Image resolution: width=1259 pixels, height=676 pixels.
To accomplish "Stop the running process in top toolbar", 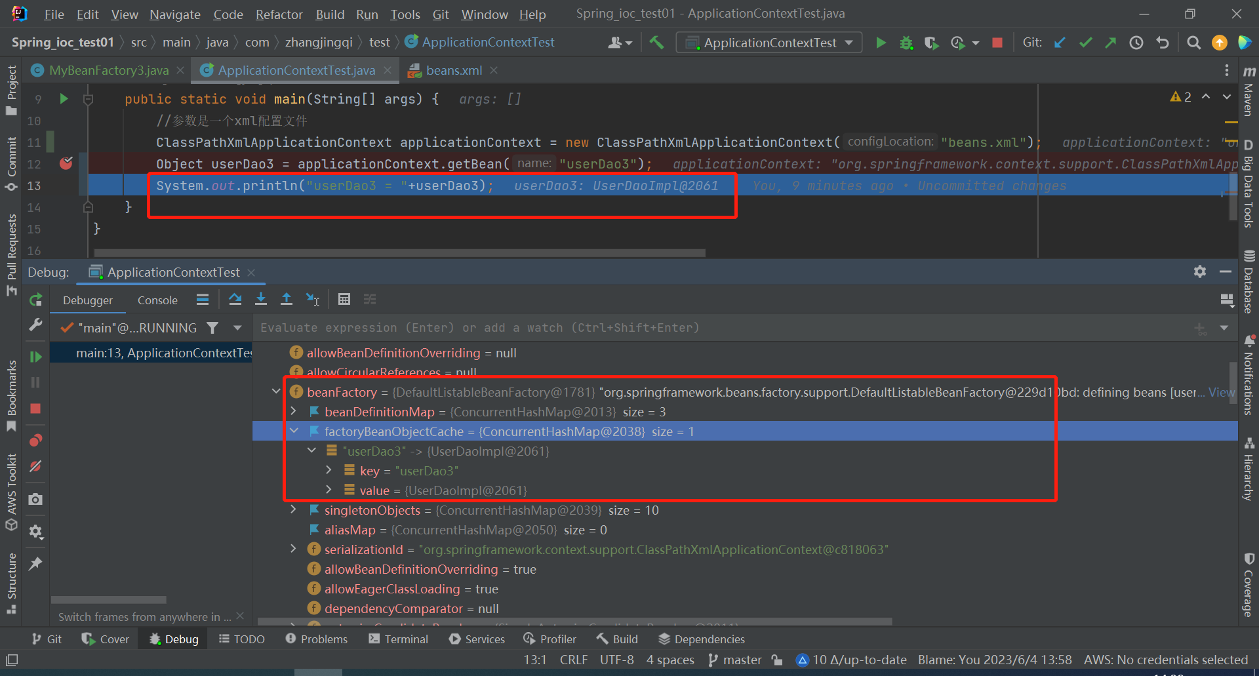I will pos(997,43).
